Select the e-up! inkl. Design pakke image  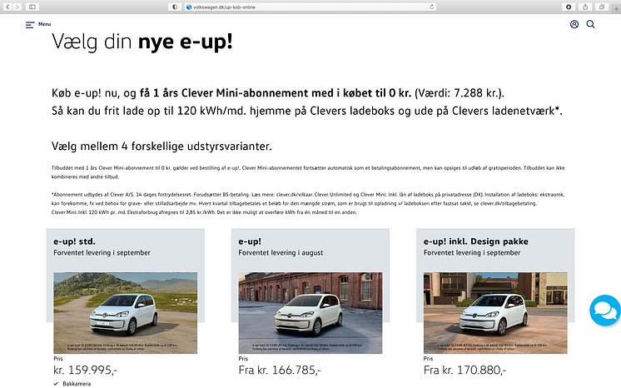pos(495,313)
